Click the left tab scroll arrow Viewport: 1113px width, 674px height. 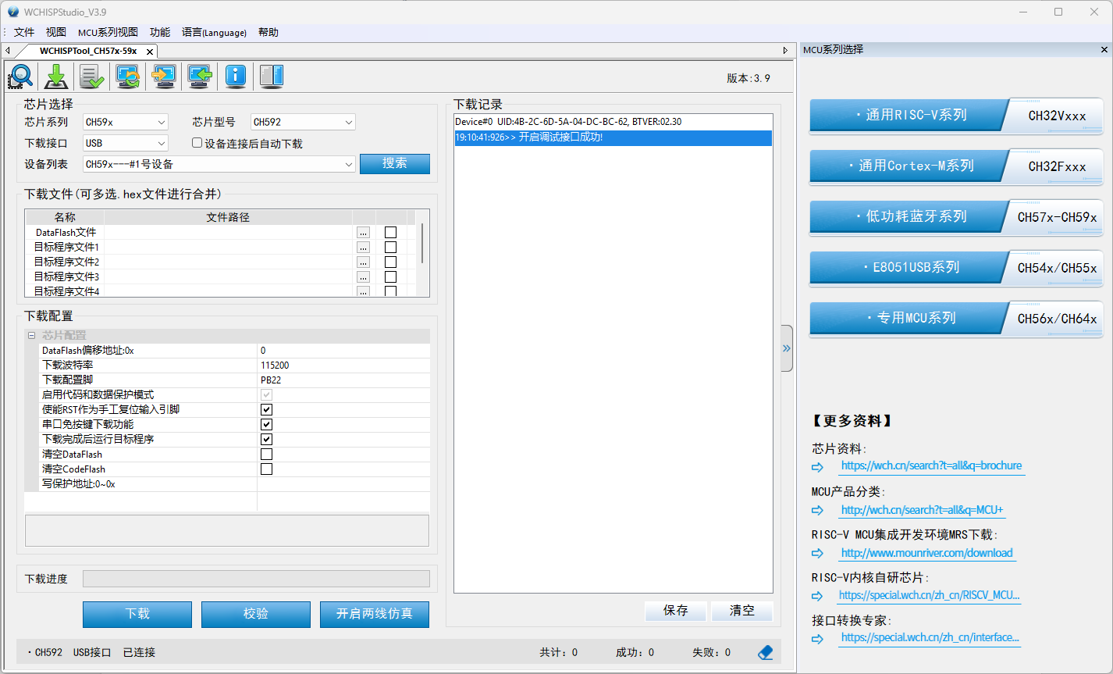(x=8, y=51)
